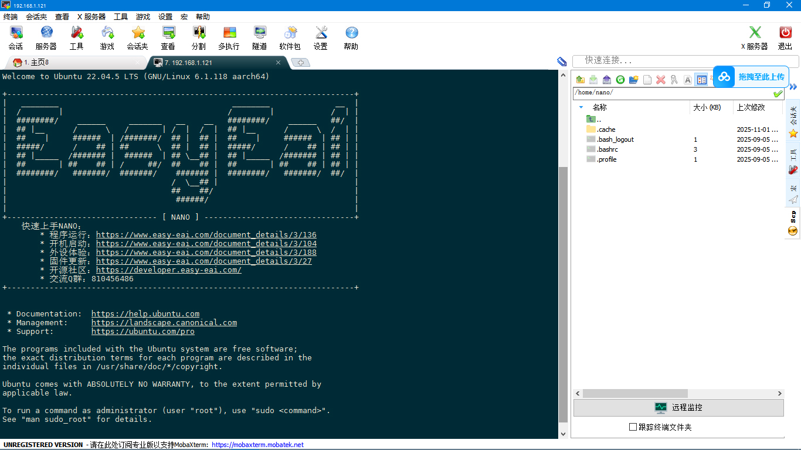Open the mobaxterm.mobatek.net link in status bar

(257, 445)
